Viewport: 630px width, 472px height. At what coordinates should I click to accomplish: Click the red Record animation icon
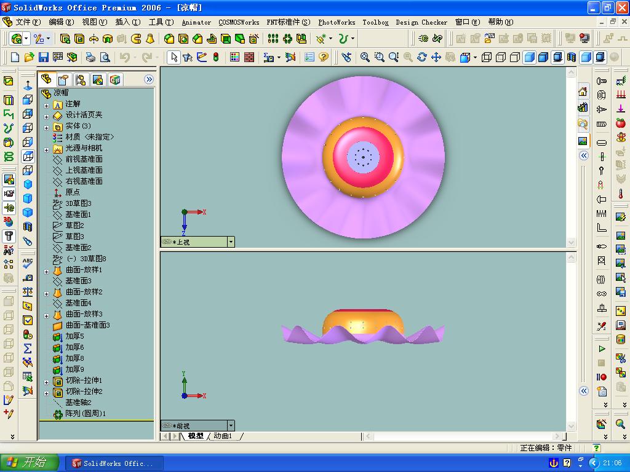pos(602,377)
